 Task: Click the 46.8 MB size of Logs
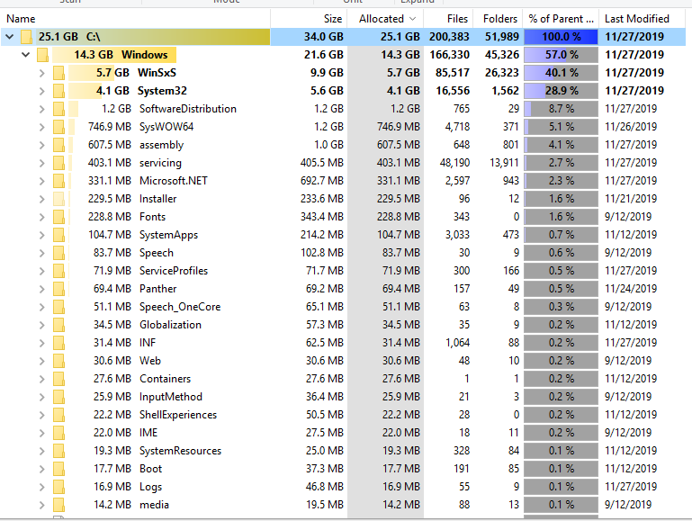(x=324, y=487)
